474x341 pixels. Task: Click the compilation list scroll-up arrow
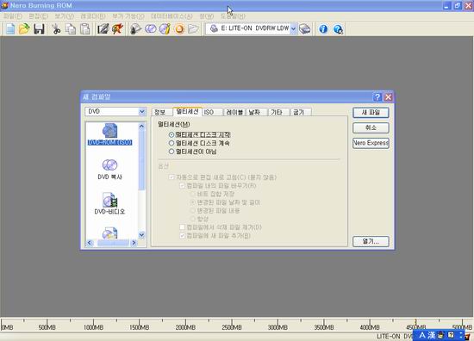141,127
